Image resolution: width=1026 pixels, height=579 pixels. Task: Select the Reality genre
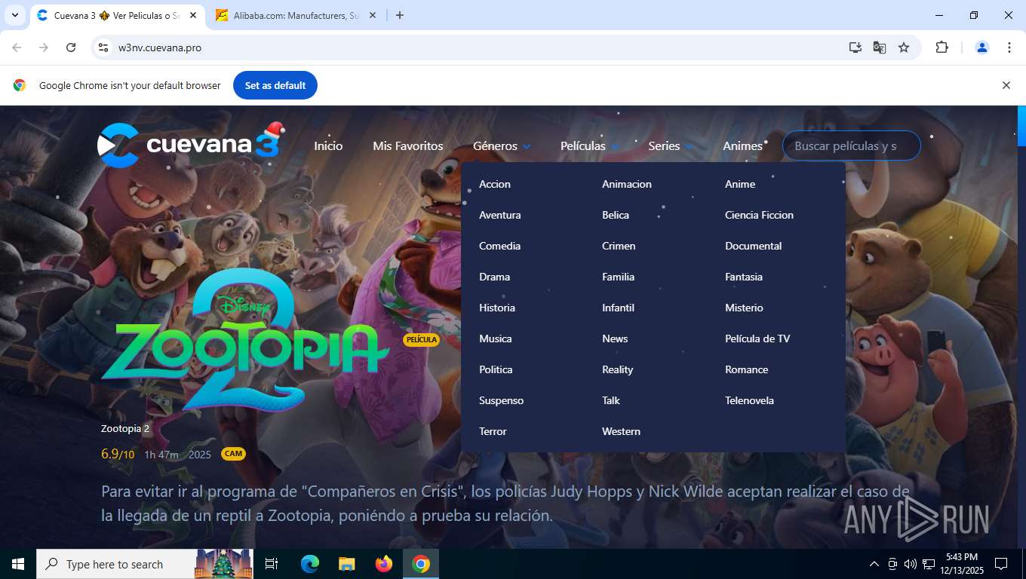(617, 369)
